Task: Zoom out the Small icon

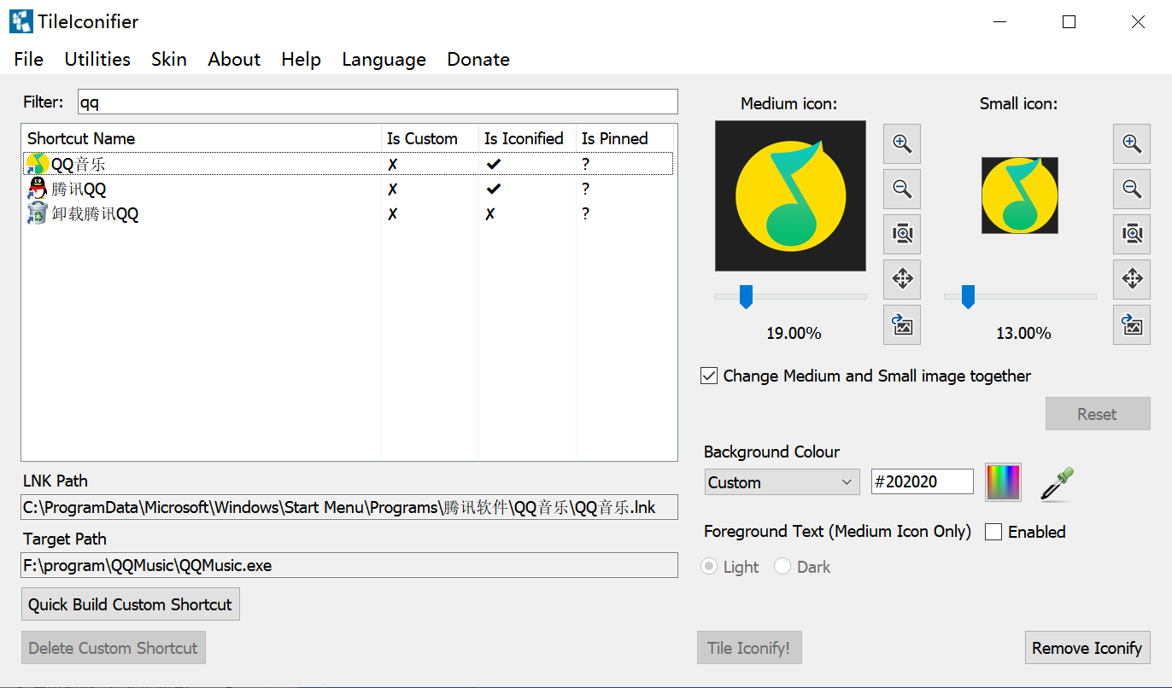Action: tap(1132, 189)
